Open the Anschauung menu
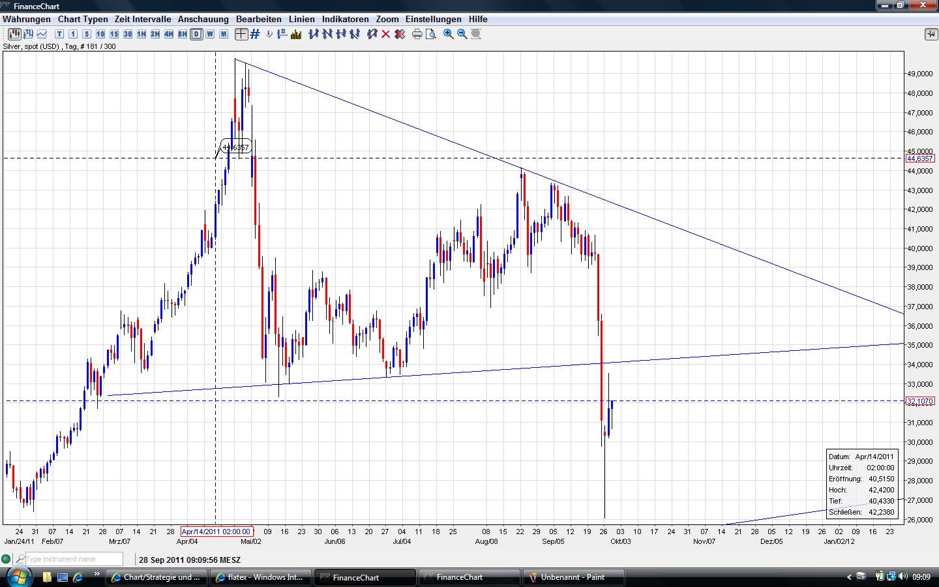 (203, 19)
